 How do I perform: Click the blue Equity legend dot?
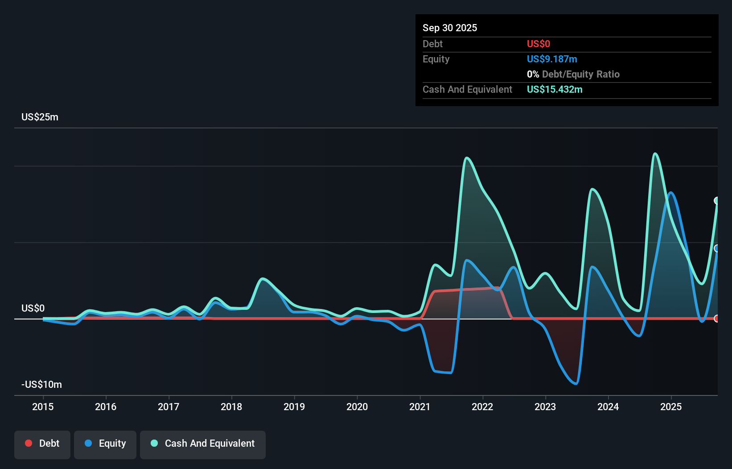point(87,443)
